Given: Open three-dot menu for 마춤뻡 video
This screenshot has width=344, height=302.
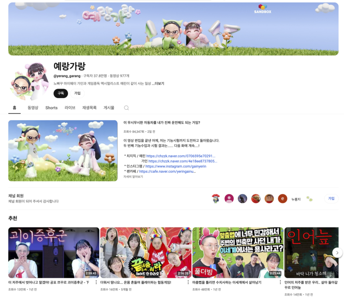Looking at the screenshot, I should click(280, 282).
